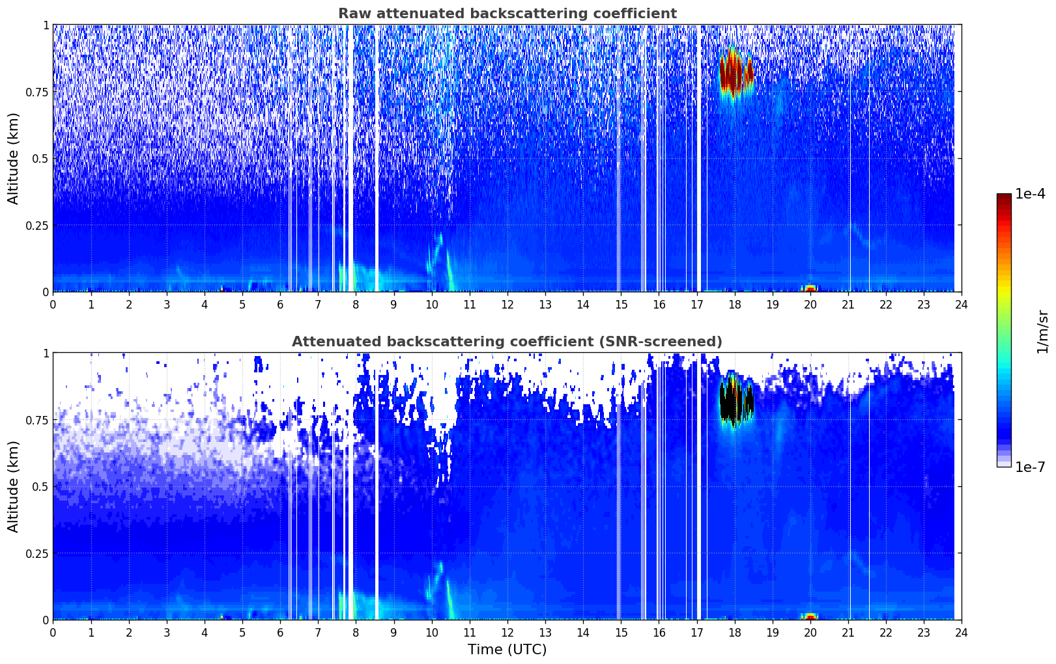Click the 'Attenuated backscattering coefficient (SNR-screened)' title
Viewport: 1056px width, 664px height.
(x=507, y=342)
